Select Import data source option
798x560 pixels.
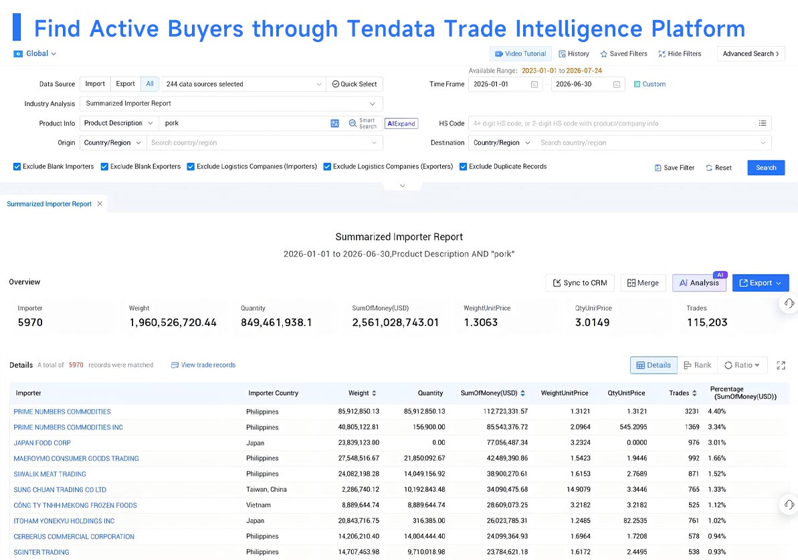[95, 84]
